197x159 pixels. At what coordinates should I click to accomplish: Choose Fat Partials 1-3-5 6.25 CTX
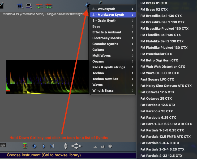point(162,130)
